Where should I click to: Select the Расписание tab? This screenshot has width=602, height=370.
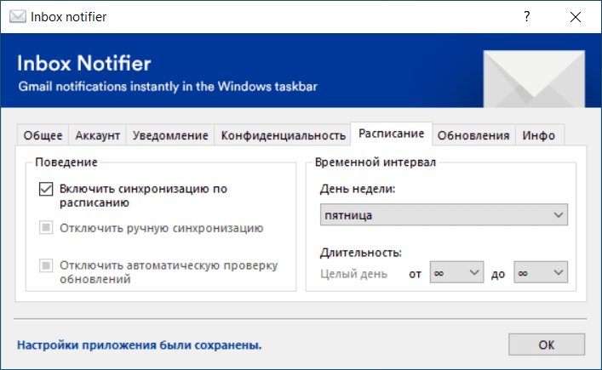pyautogui.click(x=391, y=134)
